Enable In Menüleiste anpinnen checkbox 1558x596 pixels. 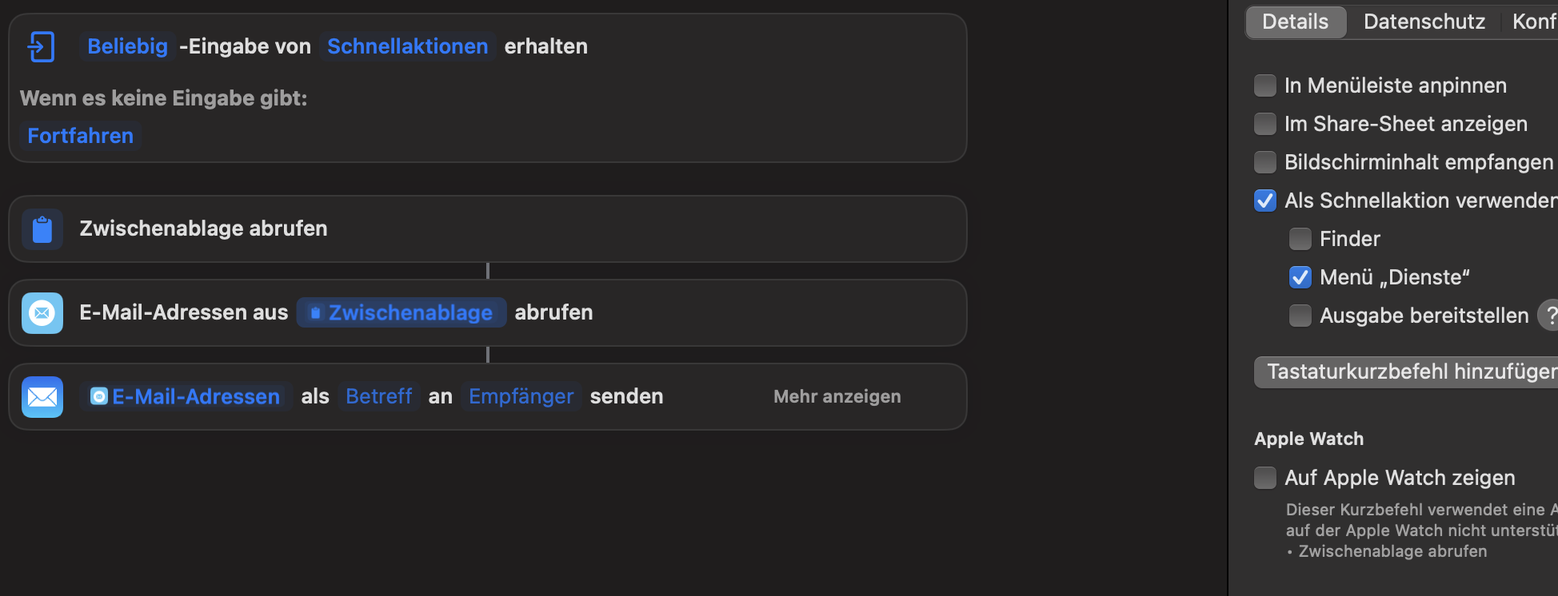(x=1265, y=85)
